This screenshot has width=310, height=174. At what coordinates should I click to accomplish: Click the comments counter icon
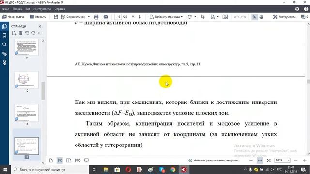click(x=304, y=17)
